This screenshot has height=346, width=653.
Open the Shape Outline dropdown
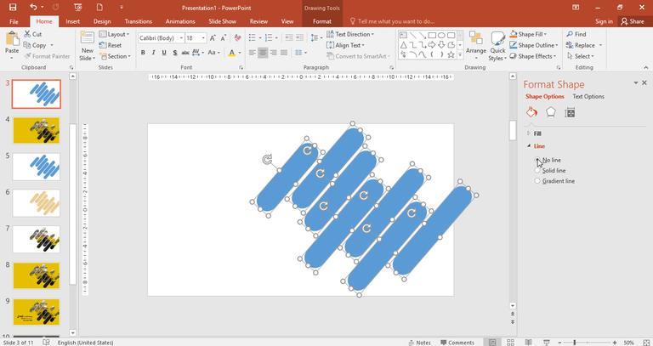[537, 45]
